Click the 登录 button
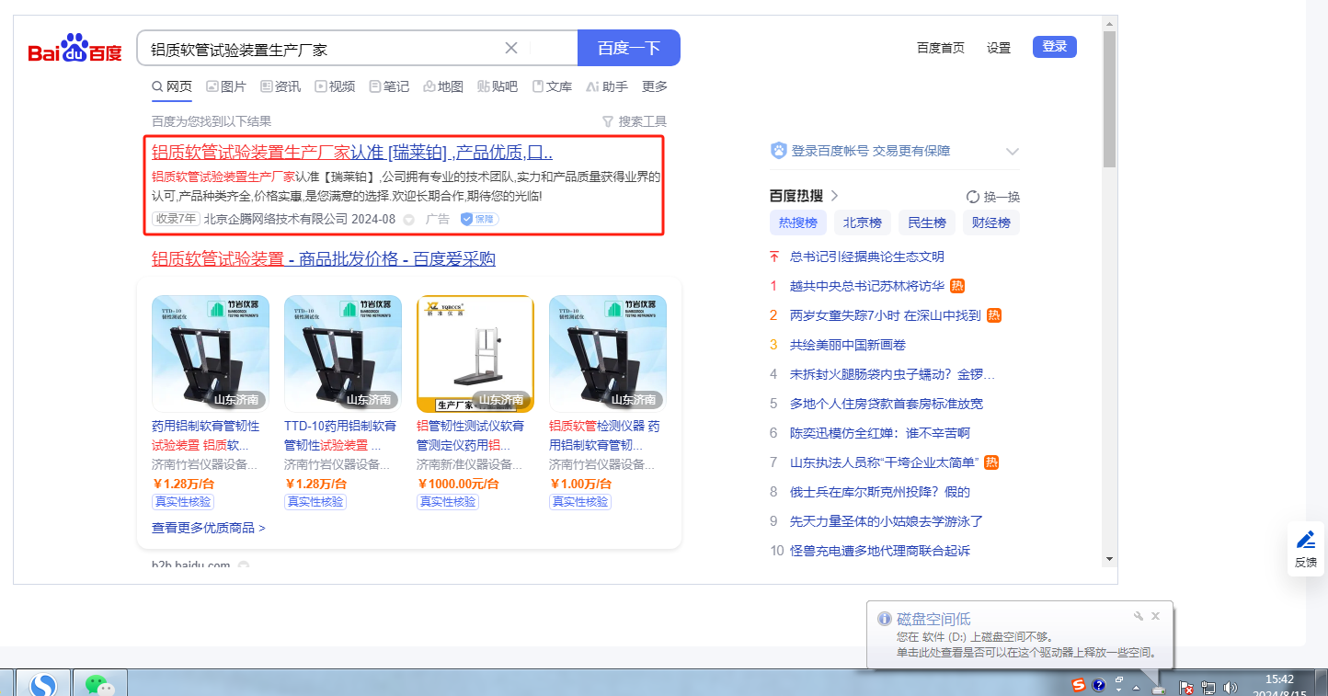Screen dimensions: 1328x696 click(x=1055, y=47)
